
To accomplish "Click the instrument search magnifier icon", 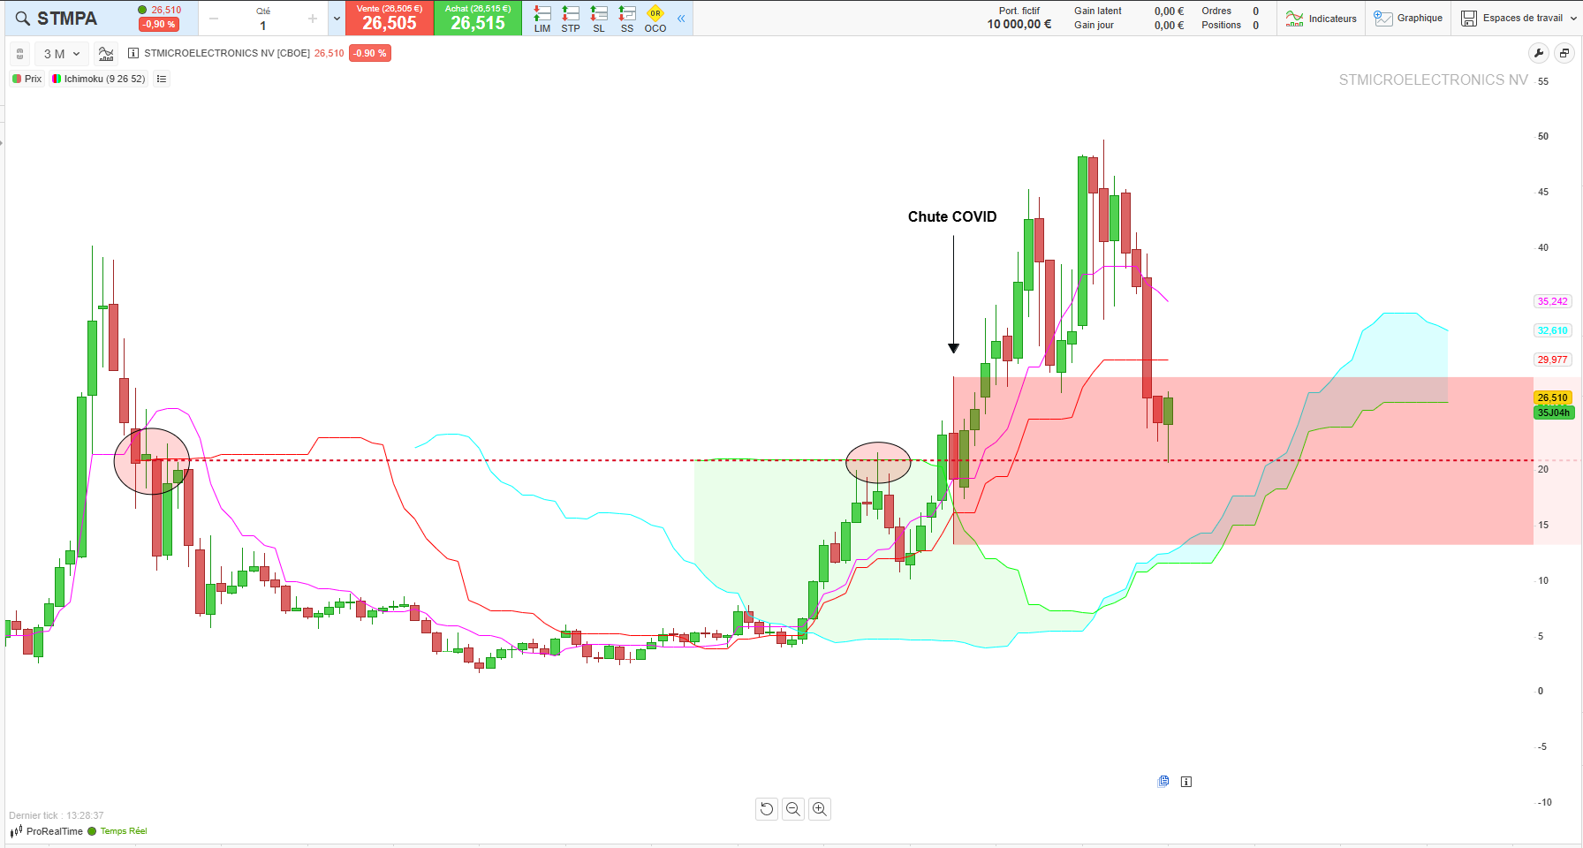I will 22,19.
